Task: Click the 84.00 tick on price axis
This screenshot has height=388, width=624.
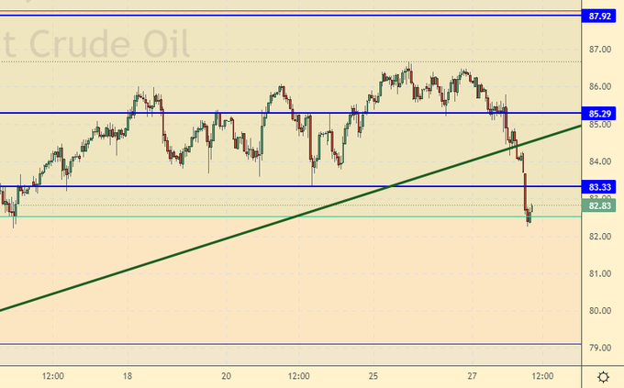Action: 600,161
